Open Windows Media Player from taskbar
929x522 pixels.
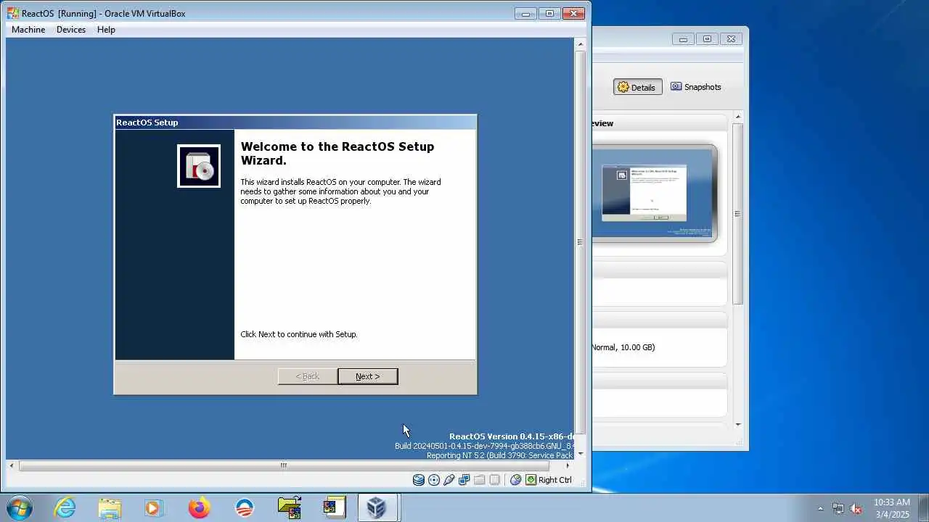[154, 507]
